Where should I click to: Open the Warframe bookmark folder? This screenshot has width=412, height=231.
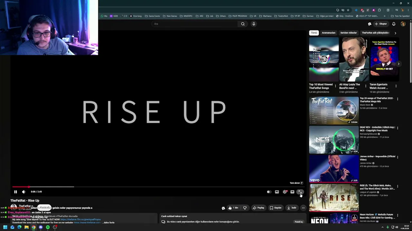pos(265,16)
